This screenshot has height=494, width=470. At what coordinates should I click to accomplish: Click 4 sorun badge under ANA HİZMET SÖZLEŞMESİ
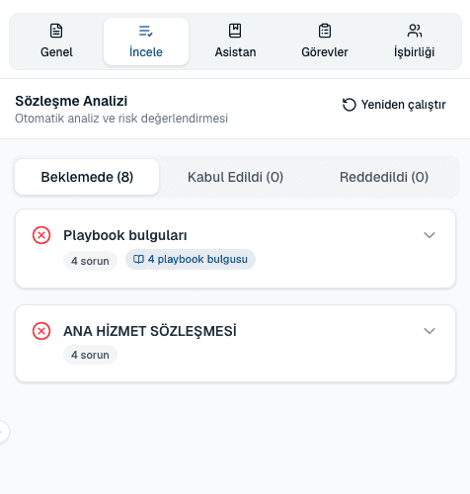tap(90, 355)
